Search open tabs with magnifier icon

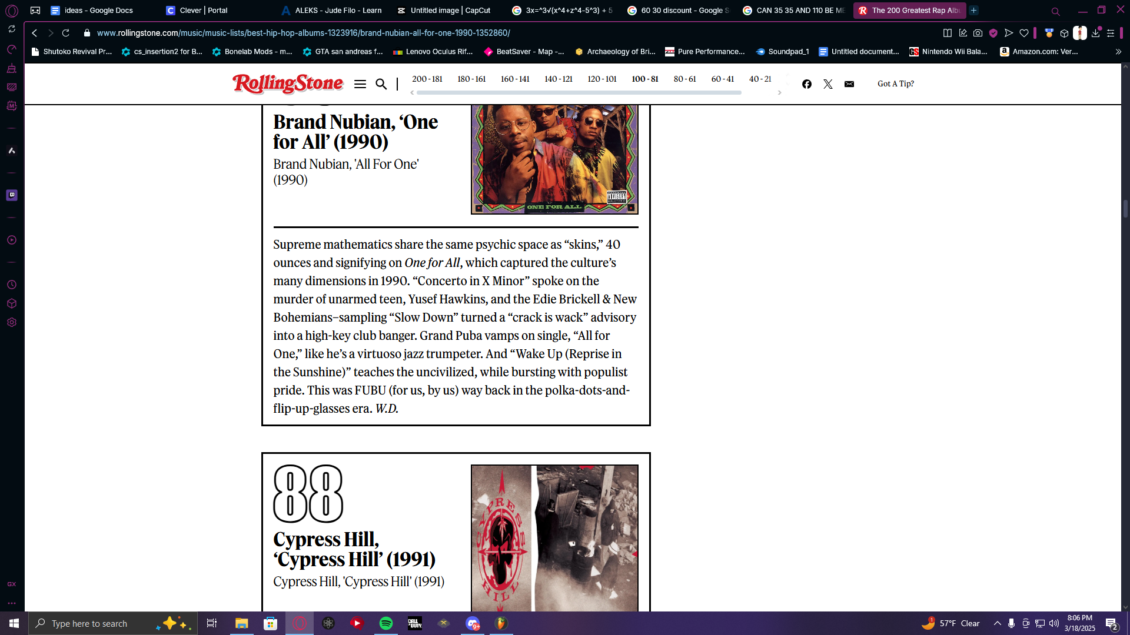click(x=1056, y=11)
